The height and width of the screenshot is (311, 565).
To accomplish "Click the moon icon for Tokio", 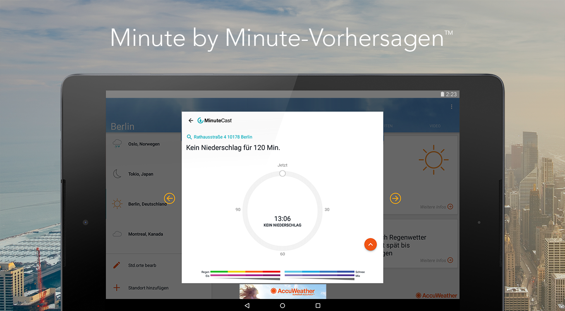I will pyautogui.click(x=117, y=174).
